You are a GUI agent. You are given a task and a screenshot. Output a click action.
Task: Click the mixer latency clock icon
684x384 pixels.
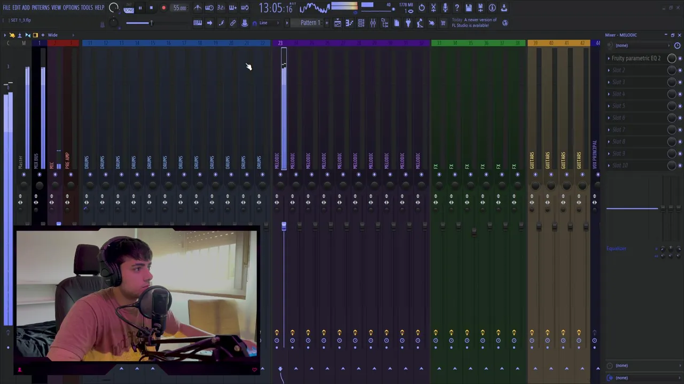click(x=677, y=45)
